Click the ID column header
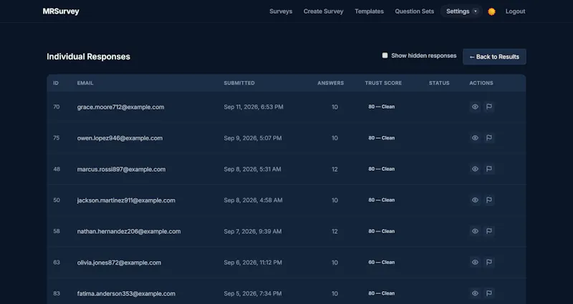The image size is (573, 304). [x=56, y=83]
